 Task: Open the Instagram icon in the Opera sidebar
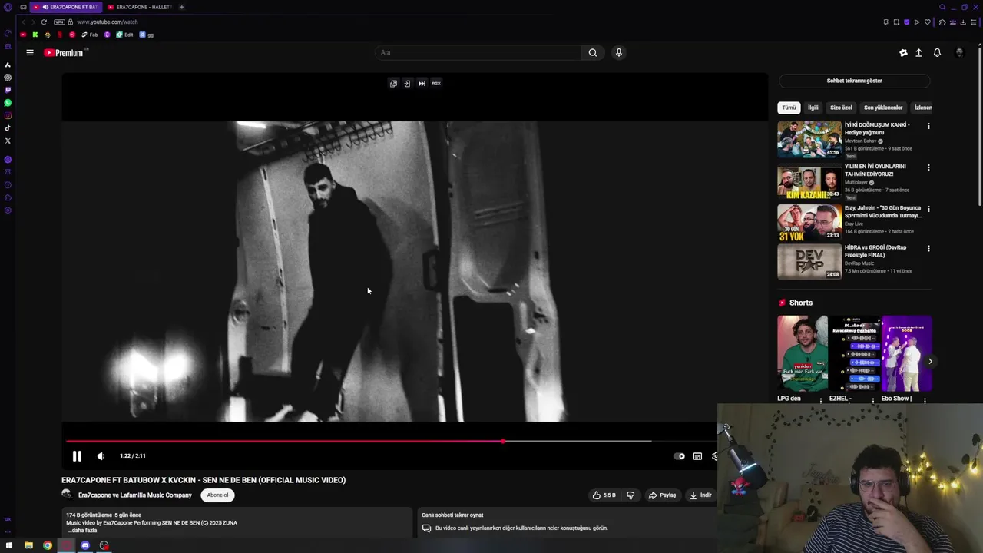8,116
